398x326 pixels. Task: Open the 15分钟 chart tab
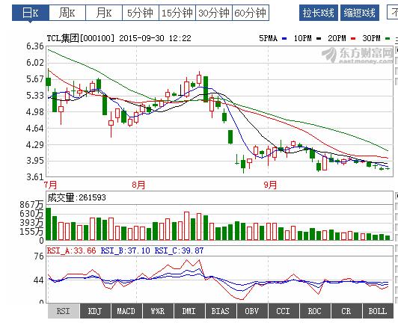coord(177,13)
